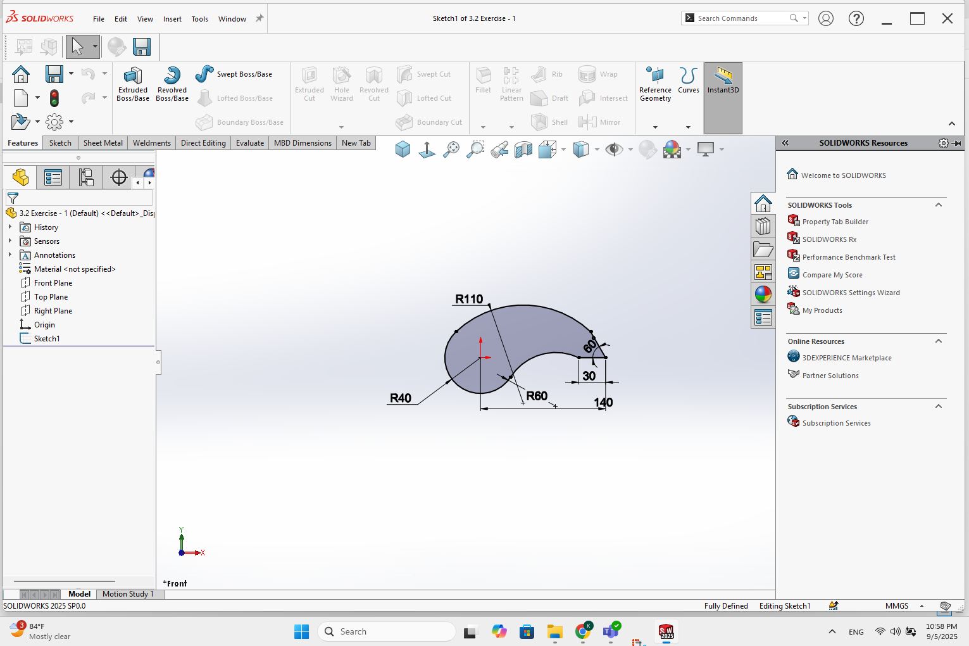Image resolution: width=969 pixels, height=646 pixels.
Task: Open the PropertyManager tab icon
Action: coord(53,177)
